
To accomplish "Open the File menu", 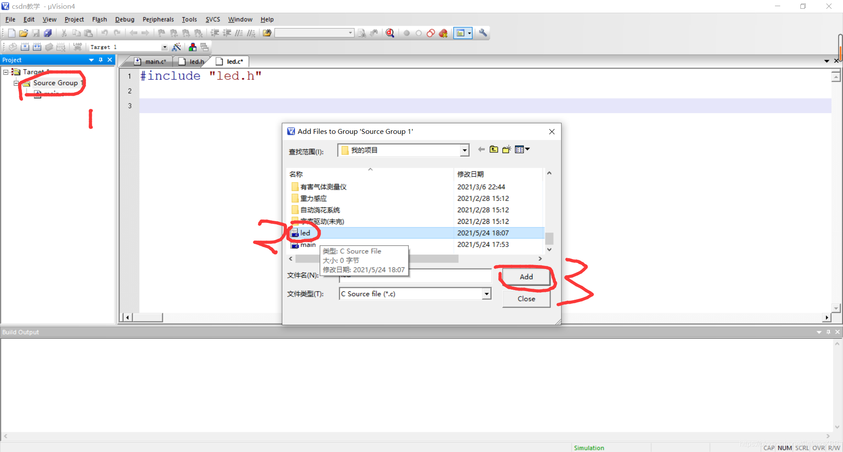I will click(10, 19).
